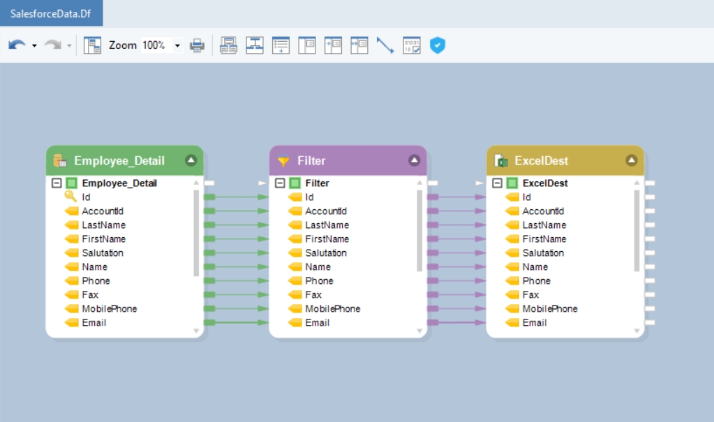The width and height of the screenshot is (714, 422).
Task: Toggle the green box beside Employee_Detail root
Action: [71, 183]
